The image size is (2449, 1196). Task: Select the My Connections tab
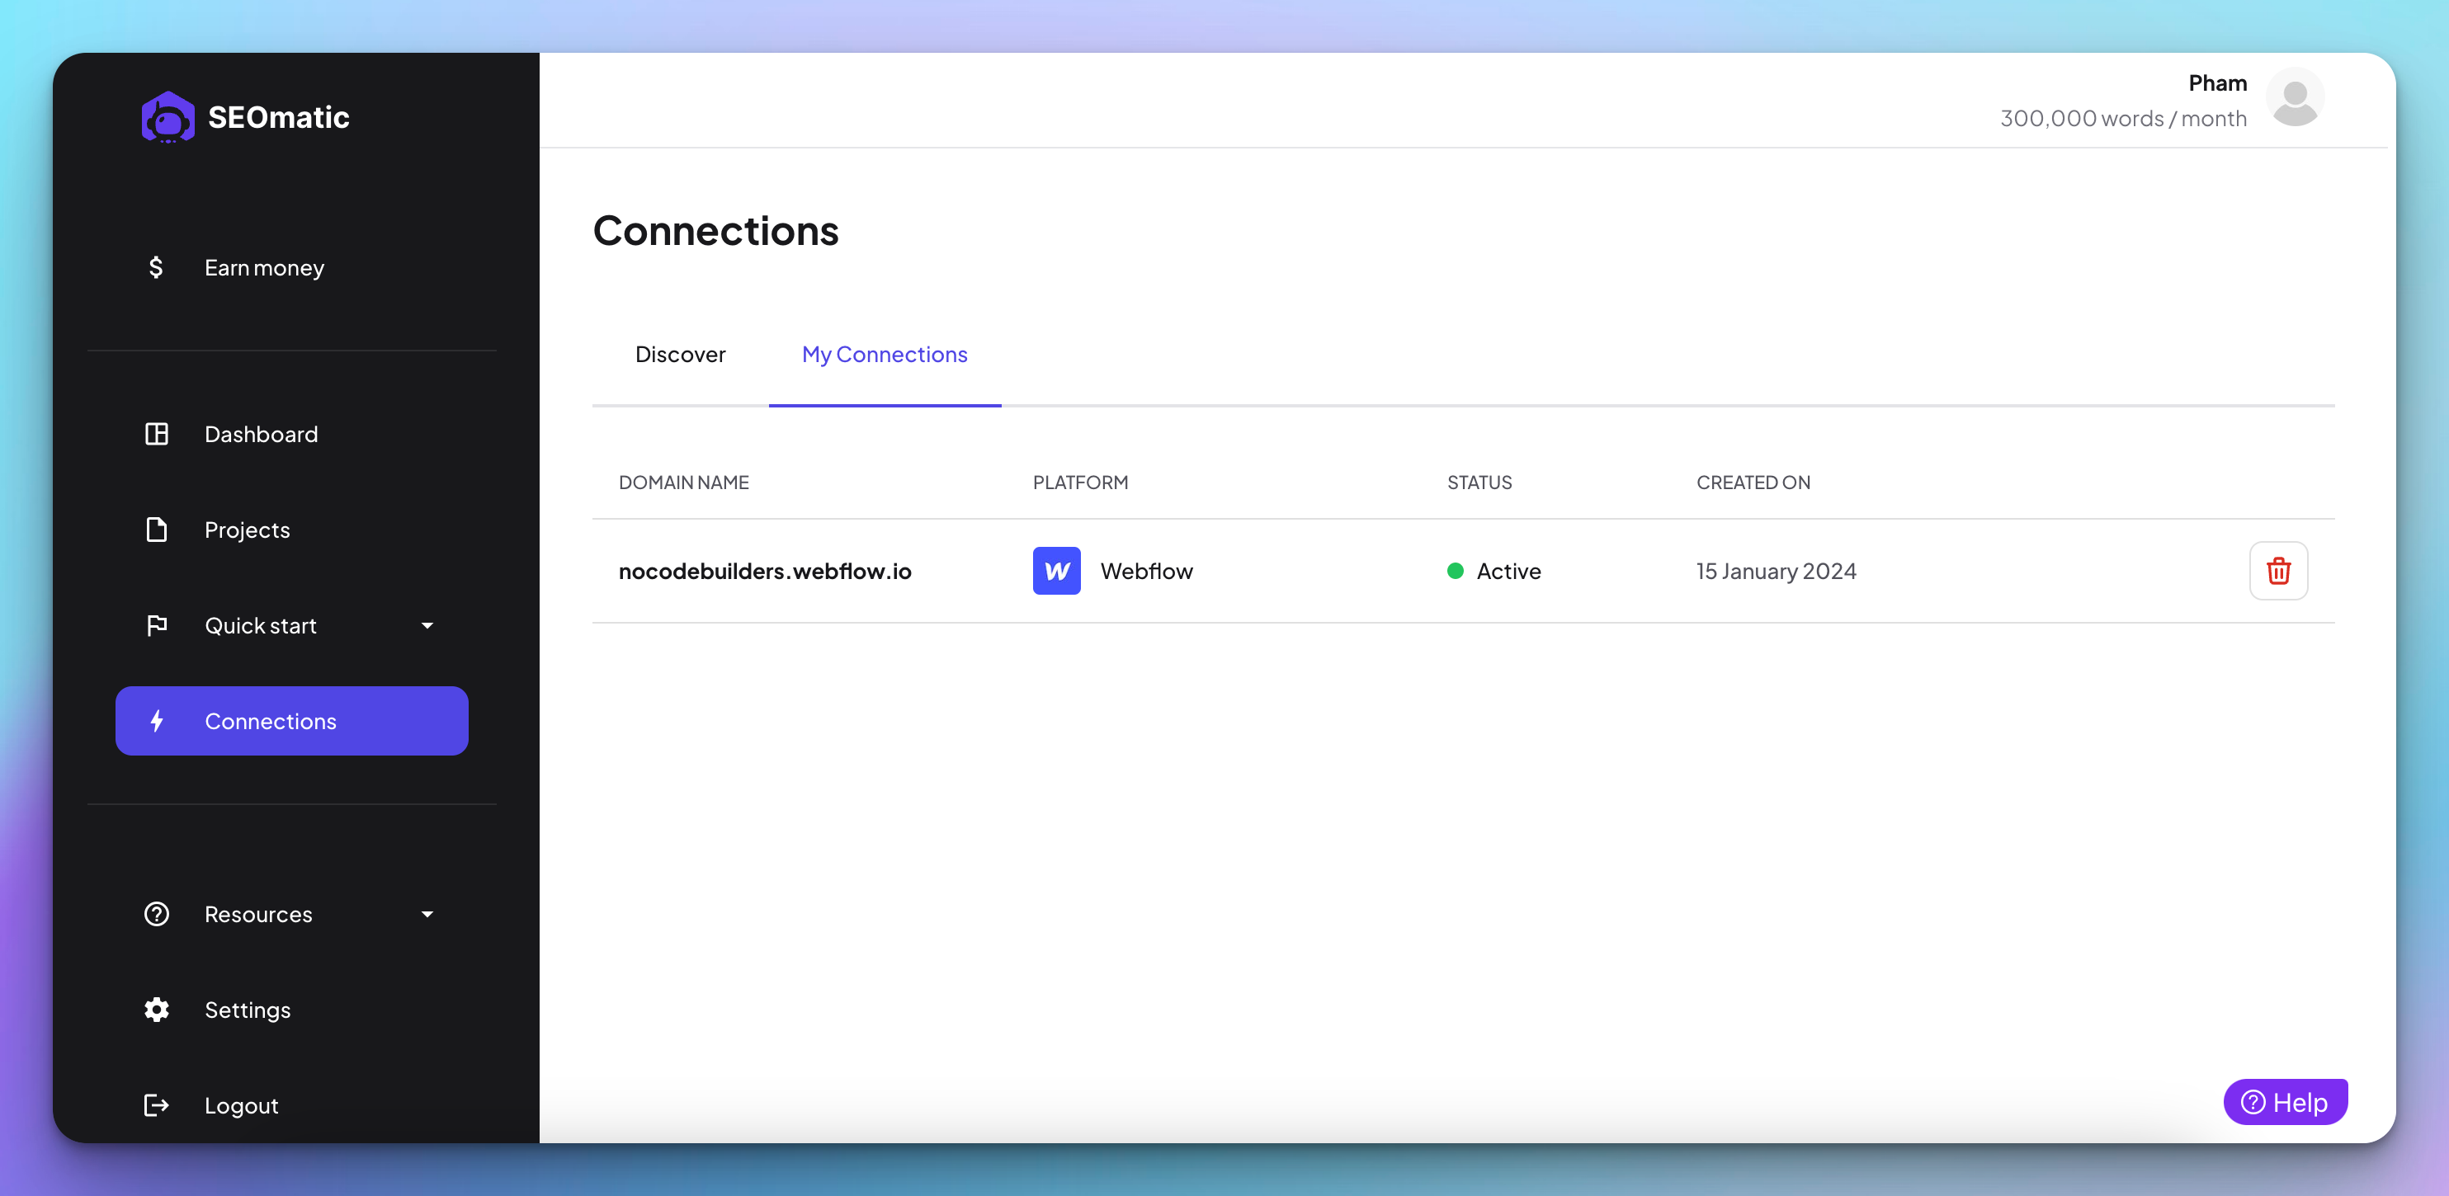[885, 355]
